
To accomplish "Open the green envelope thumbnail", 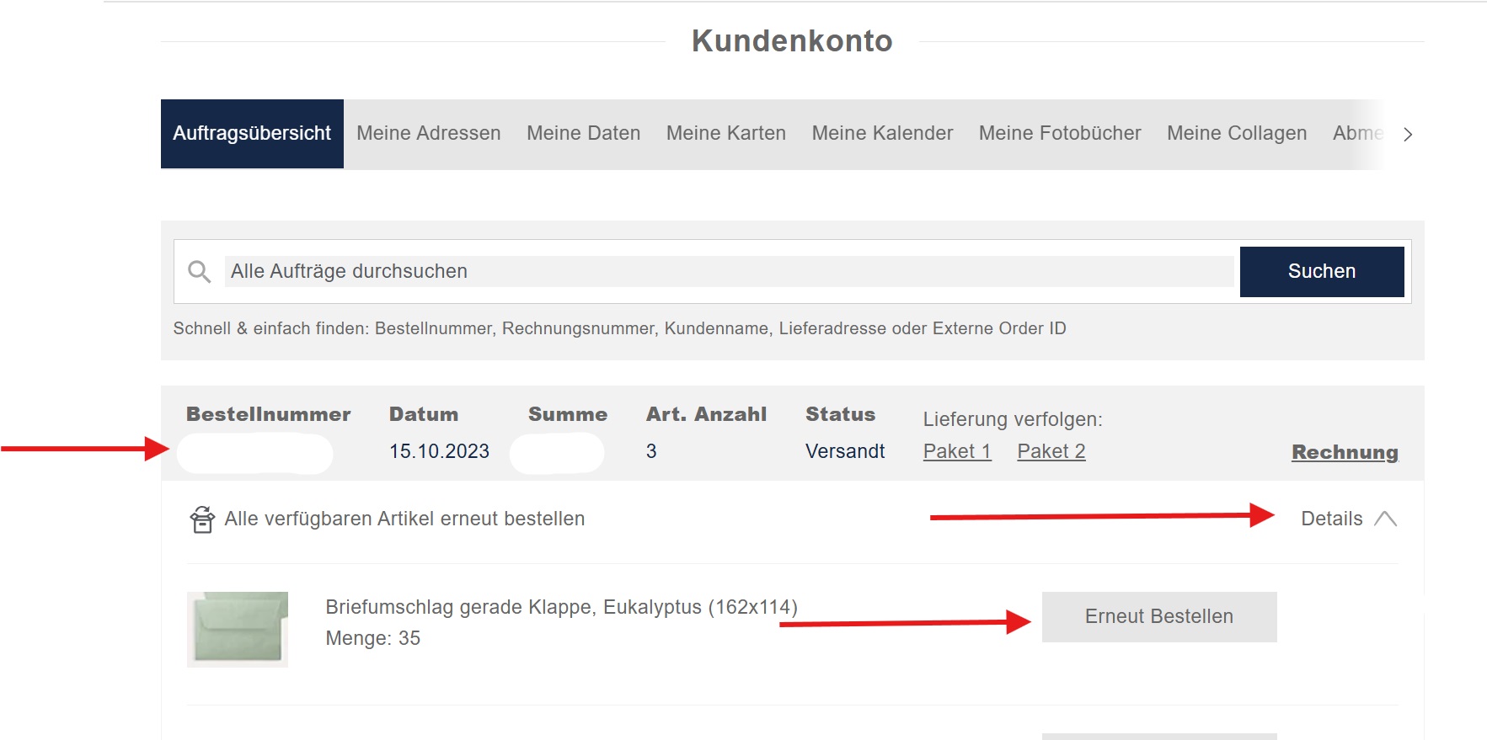I will (238, 630).
